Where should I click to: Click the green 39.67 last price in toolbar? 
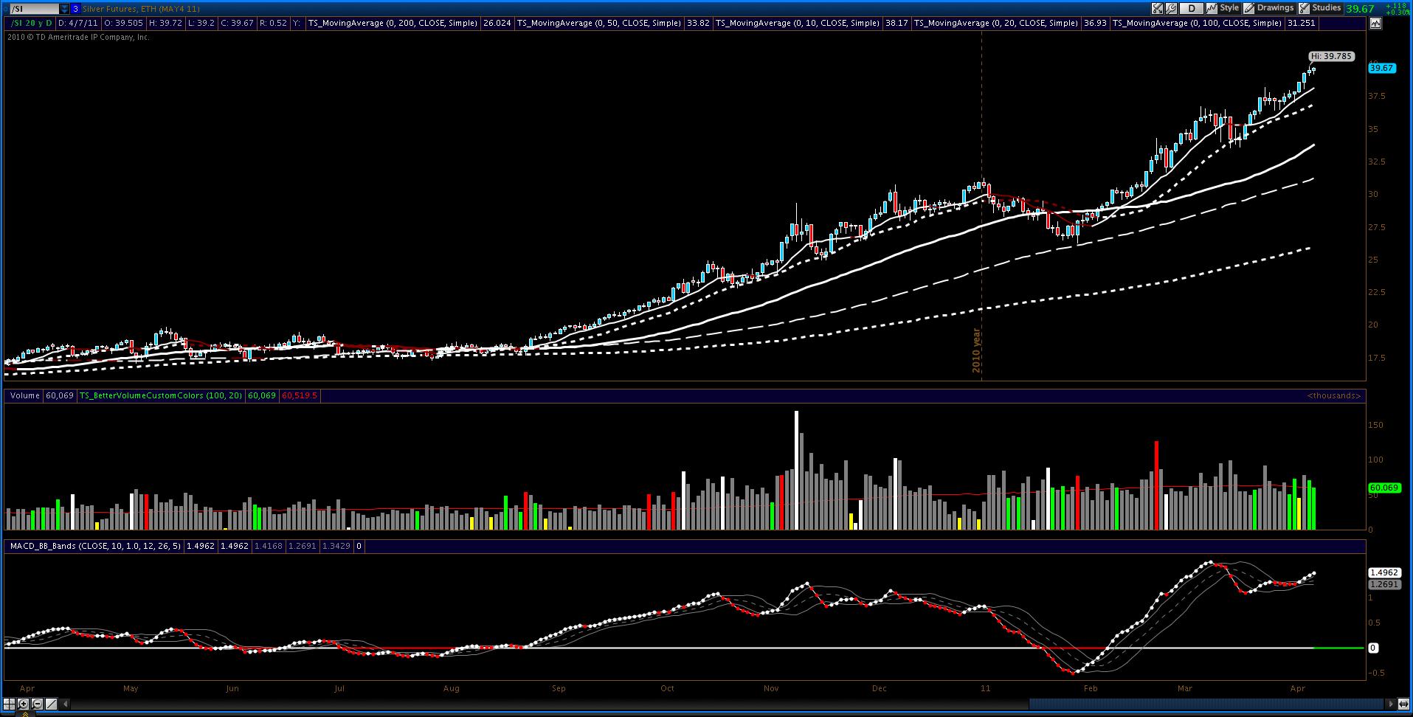point(1360,9)
